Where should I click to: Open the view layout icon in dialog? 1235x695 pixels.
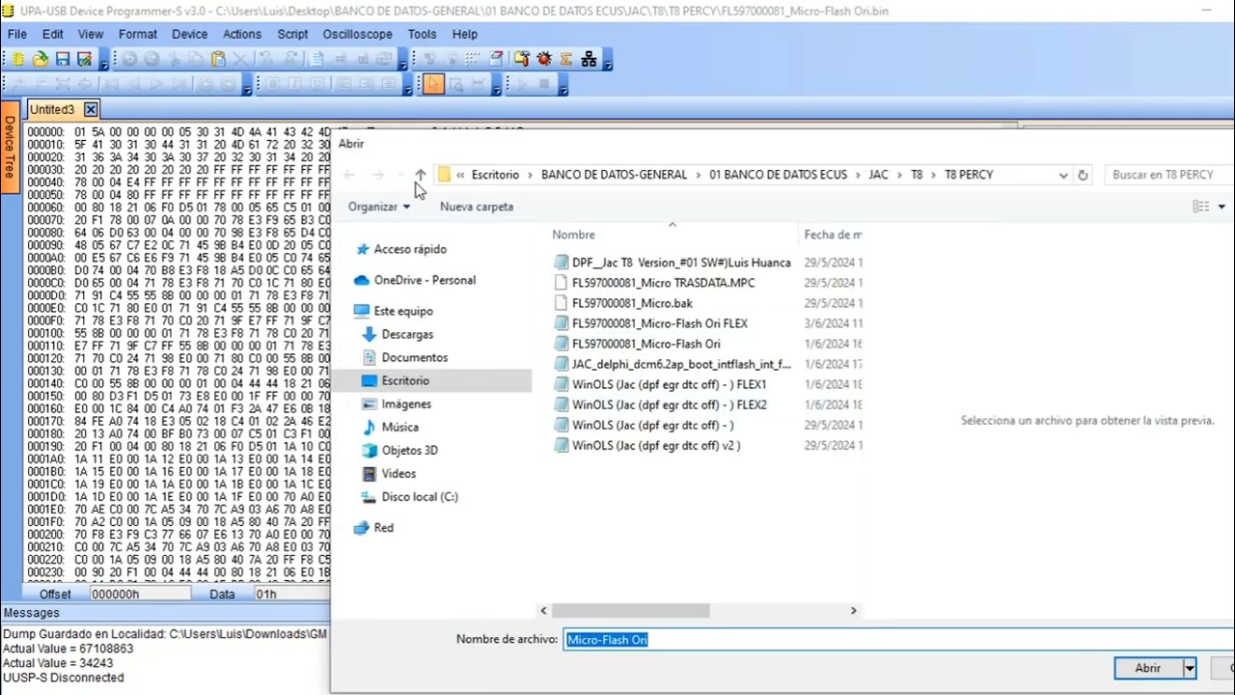[1201, 207]
